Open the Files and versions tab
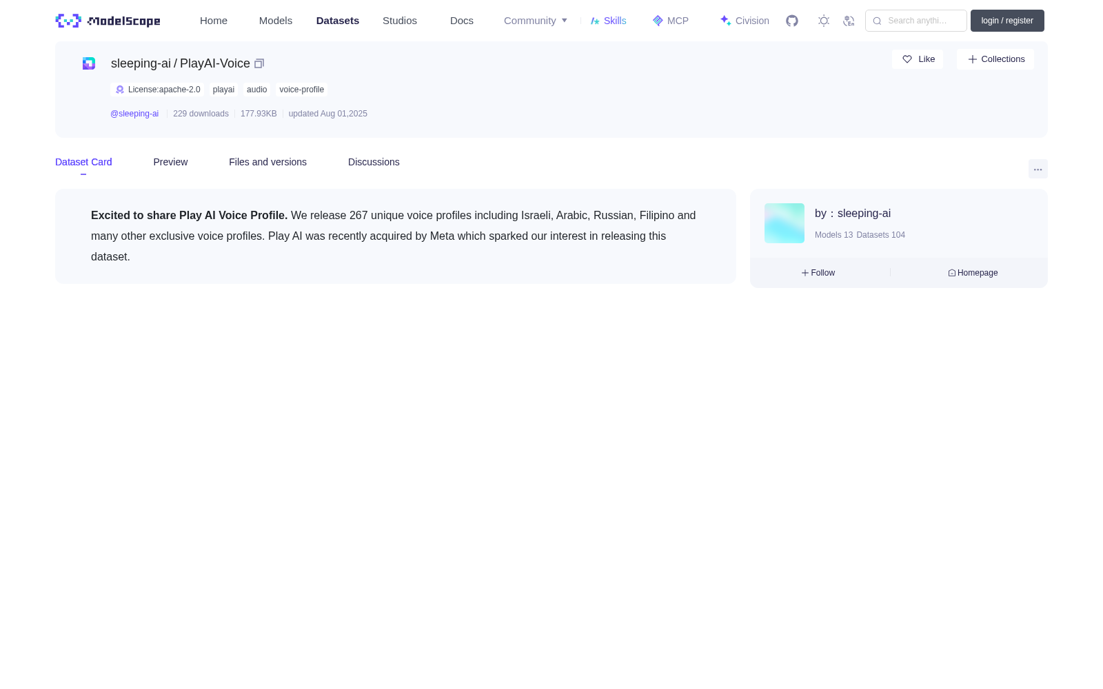 (x=267, y=162)
